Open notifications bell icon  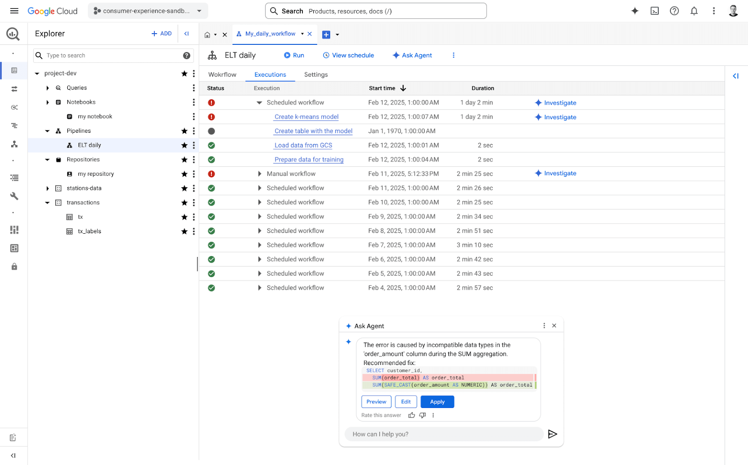point(694,11)
